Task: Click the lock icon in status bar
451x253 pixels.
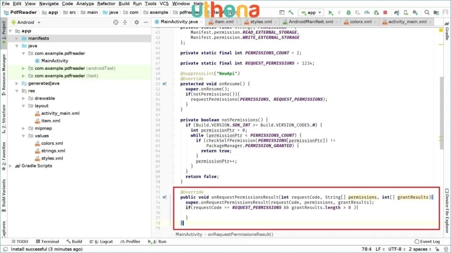Action: point(437,249)
